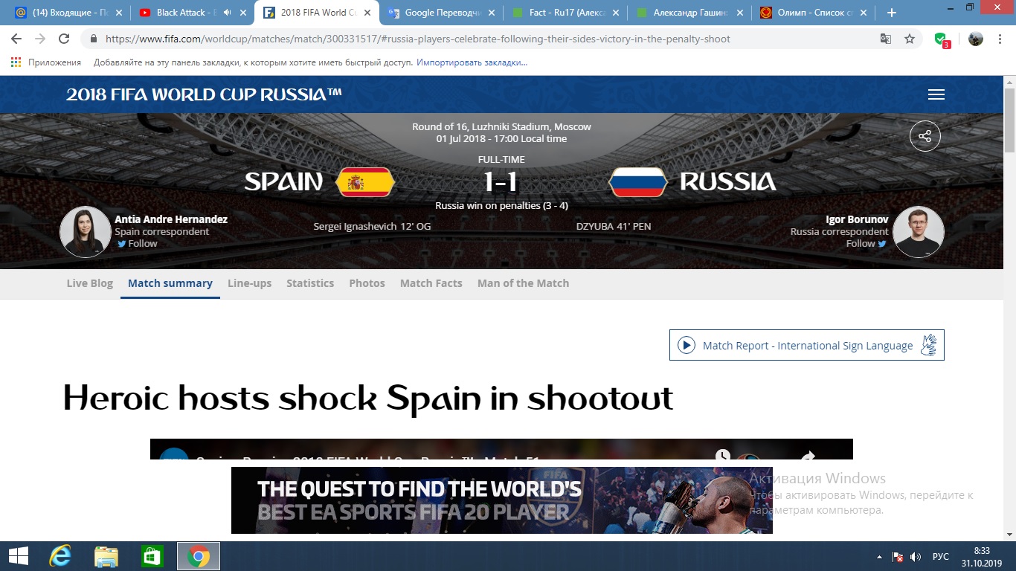Open Chrome's three-dot menu
This screenshot has height=571, width=1016.
coord(1000,39)
